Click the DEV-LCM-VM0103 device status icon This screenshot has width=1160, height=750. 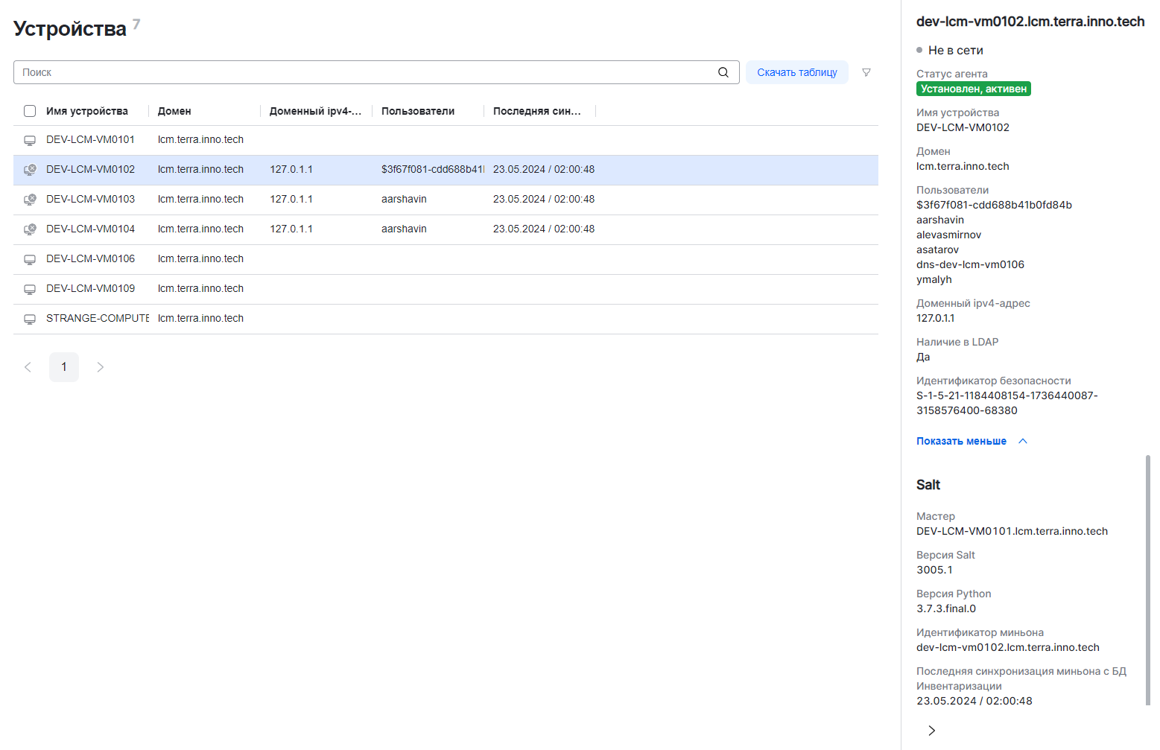point(30,200)
